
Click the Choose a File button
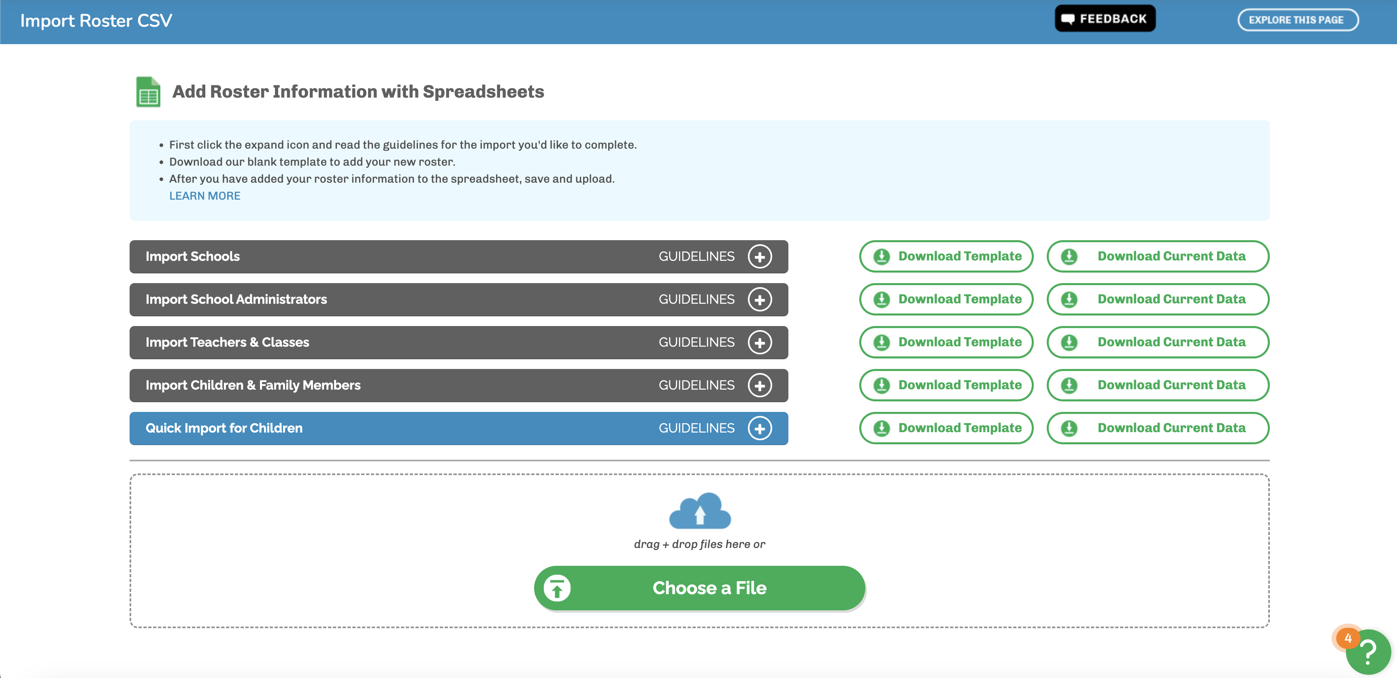click(699, 588)
